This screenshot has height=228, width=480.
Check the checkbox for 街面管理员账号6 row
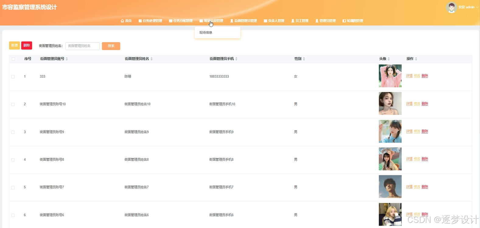13,215
